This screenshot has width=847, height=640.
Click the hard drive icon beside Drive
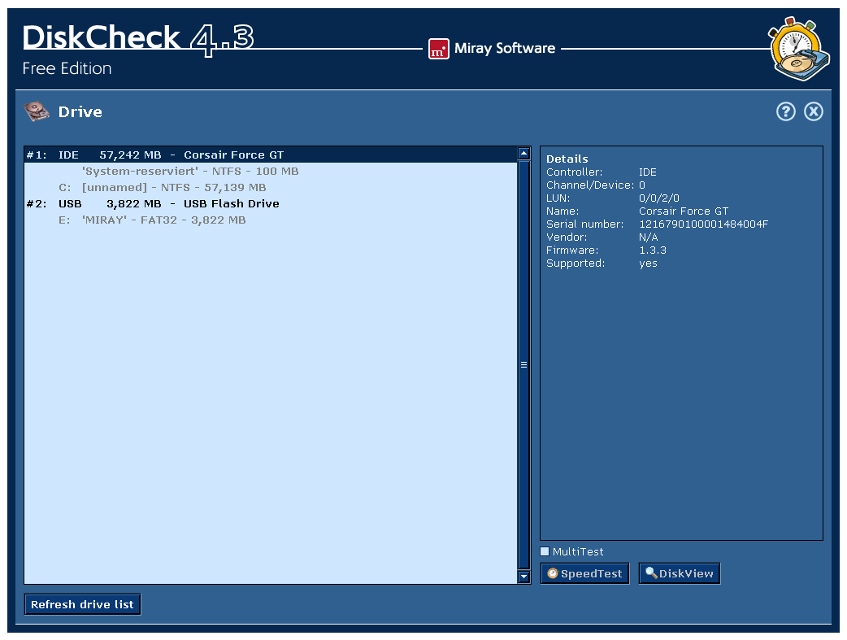tap(37, 111)
